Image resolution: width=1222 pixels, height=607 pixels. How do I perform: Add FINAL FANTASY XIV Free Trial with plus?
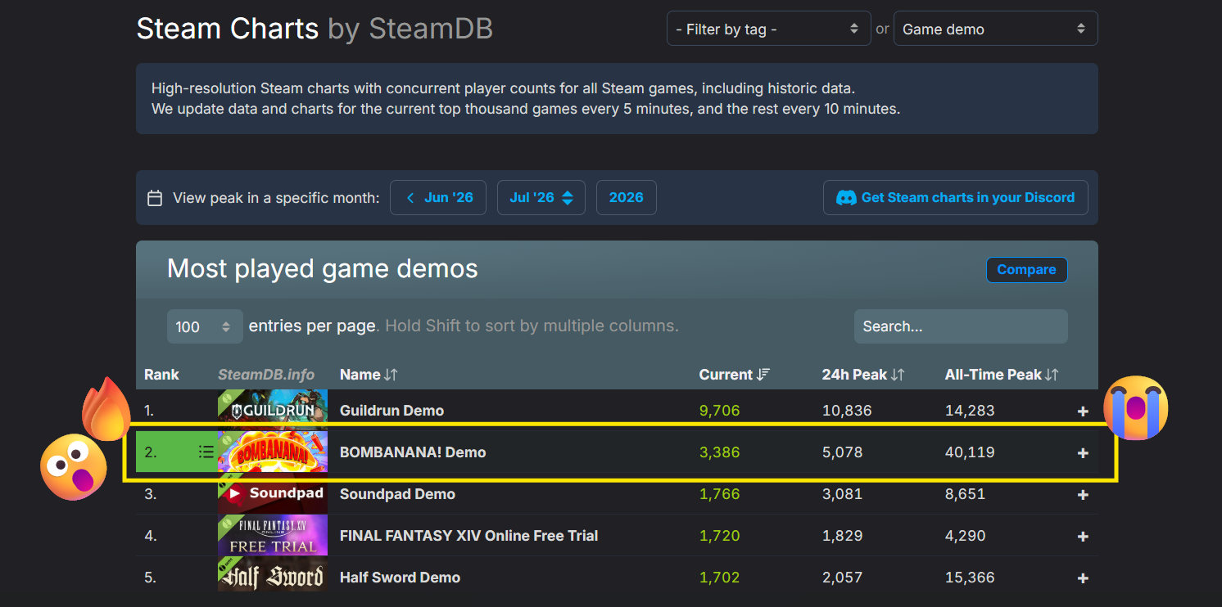coord(1083,536)
